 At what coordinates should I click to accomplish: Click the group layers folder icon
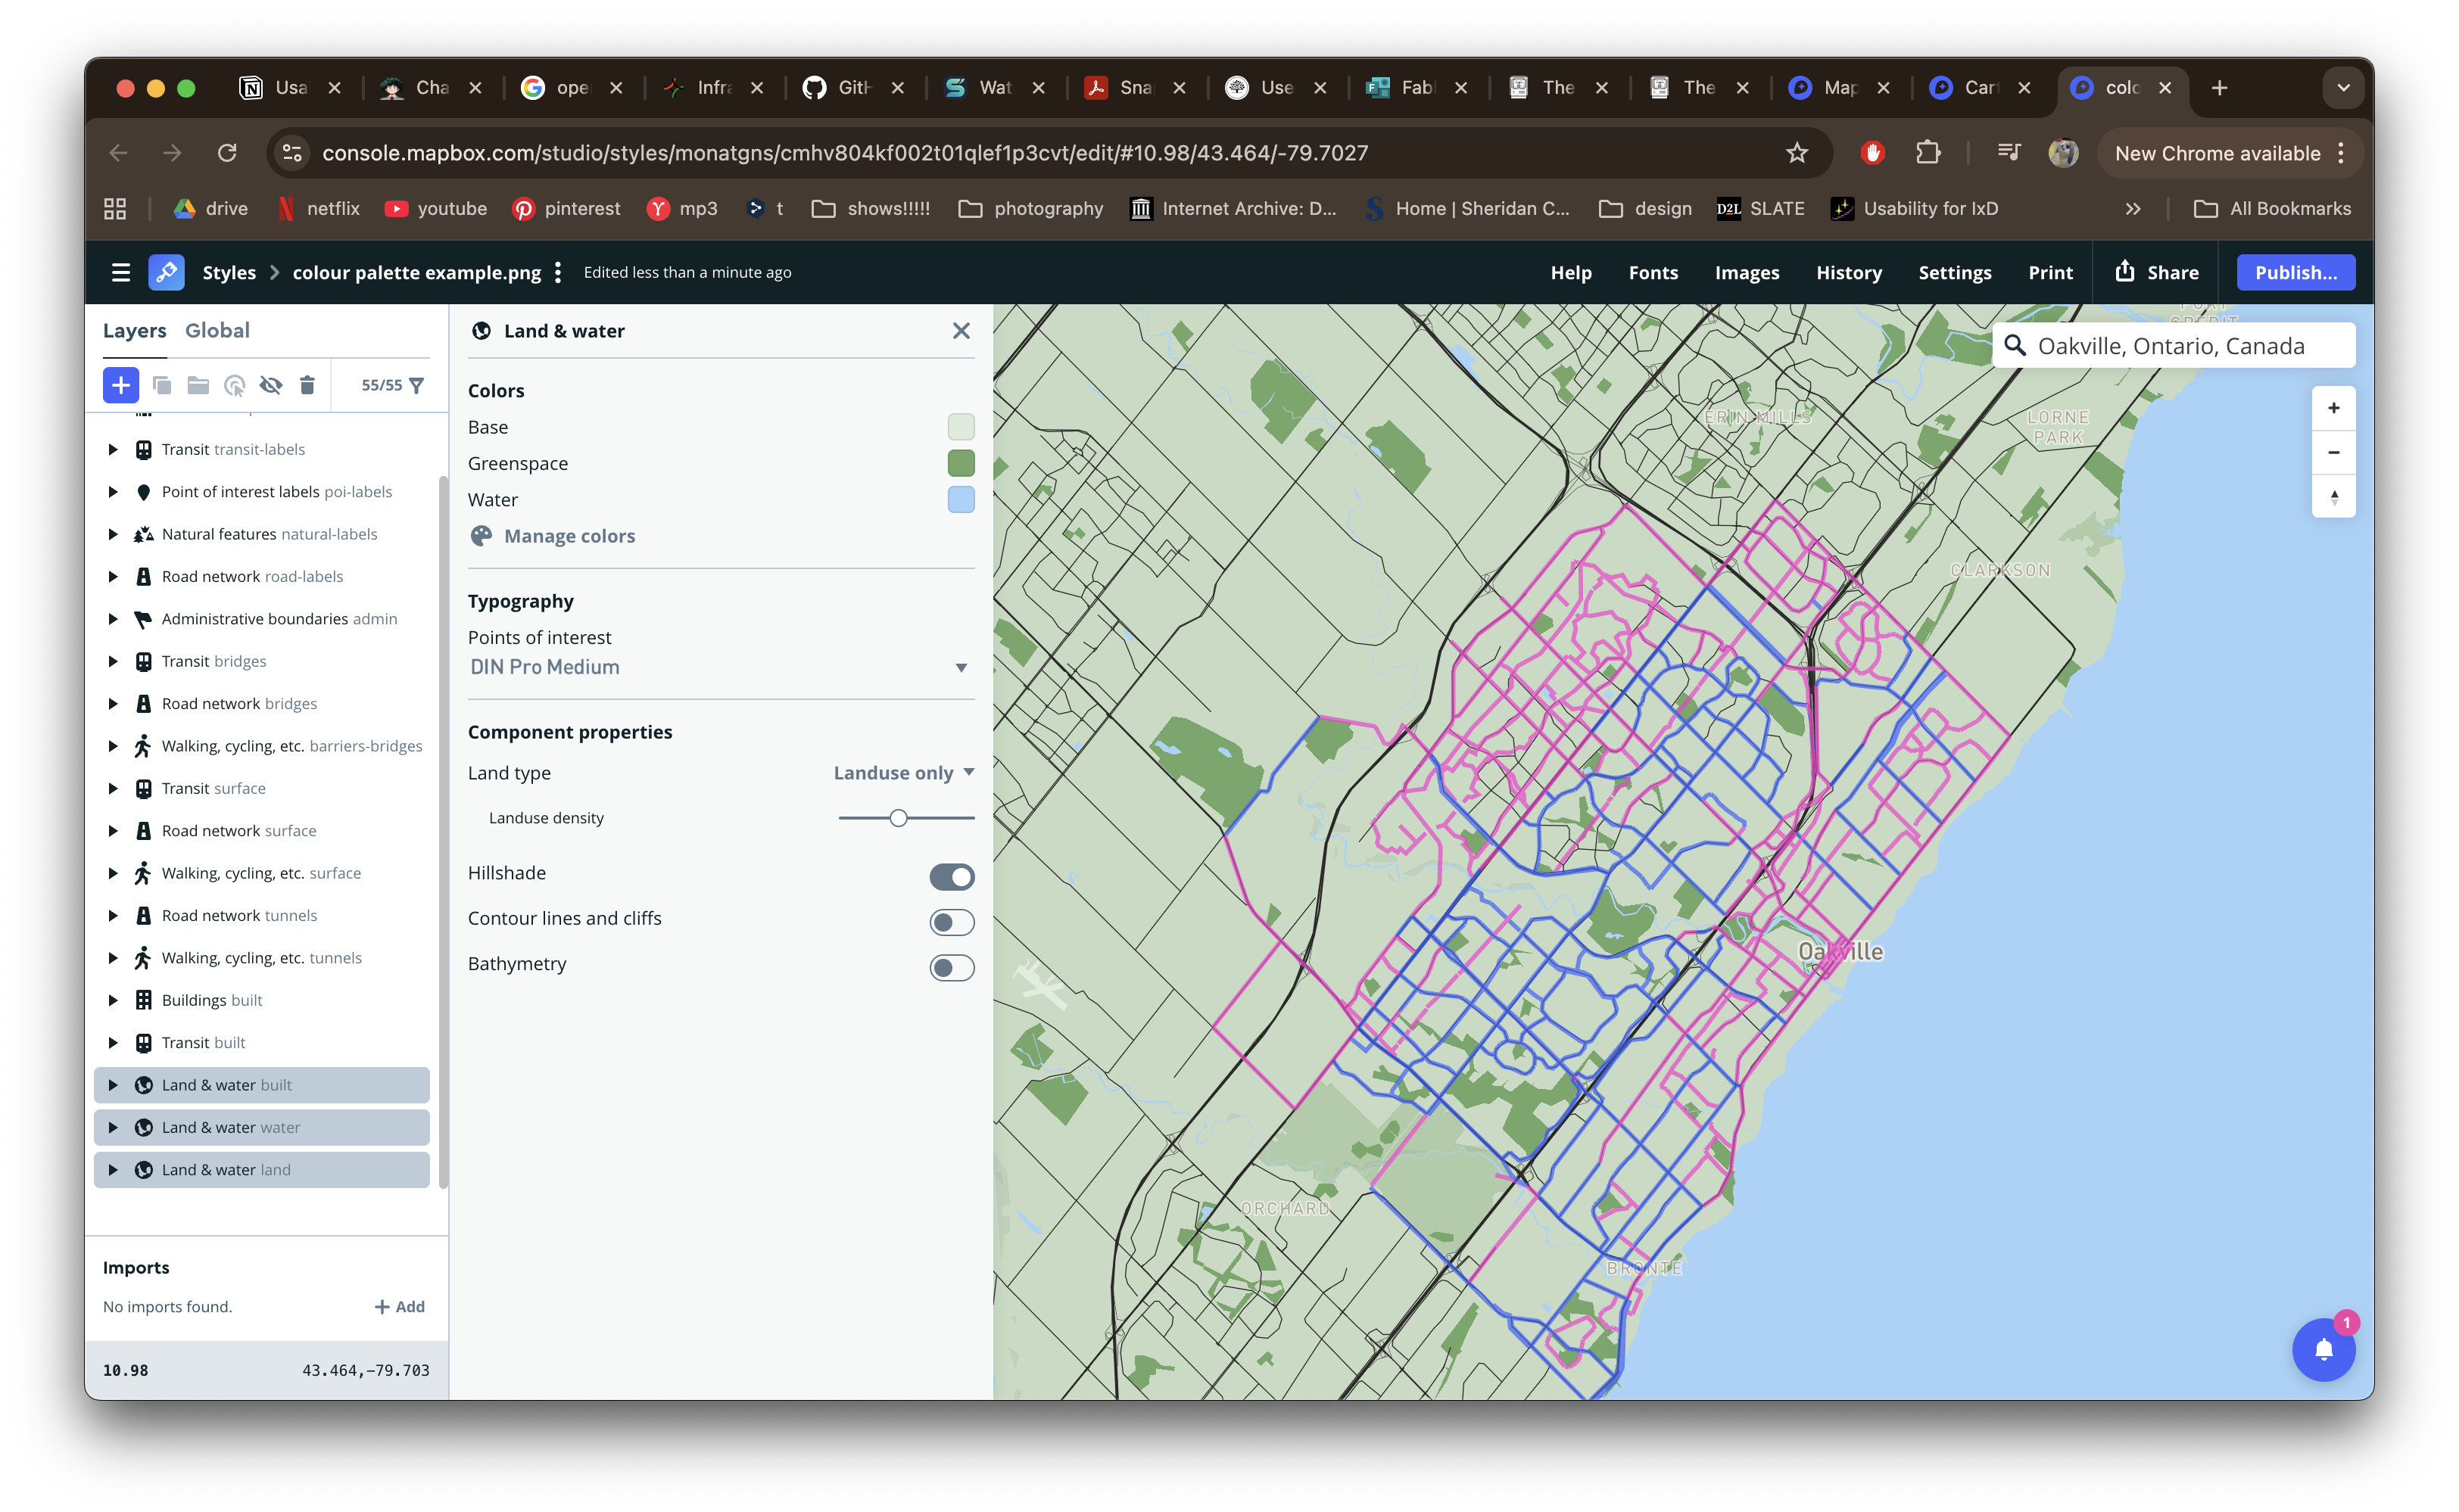click(x=198, y=385)
